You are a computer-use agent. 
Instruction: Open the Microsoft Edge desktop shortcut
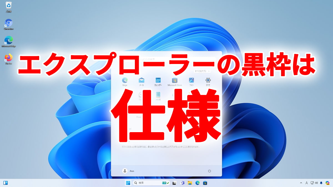pyautogui.click(x=9, y=42)
